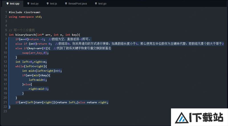228x126 pixels.
Task: Click the Chinese comment on line 7
Action: pyautogui.click(x=70, y=39)
